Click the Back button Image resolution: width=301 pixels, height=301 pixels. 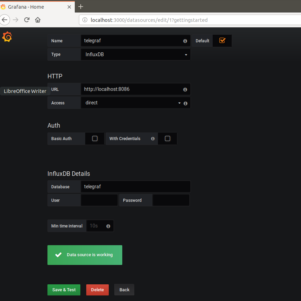(124, 290)
